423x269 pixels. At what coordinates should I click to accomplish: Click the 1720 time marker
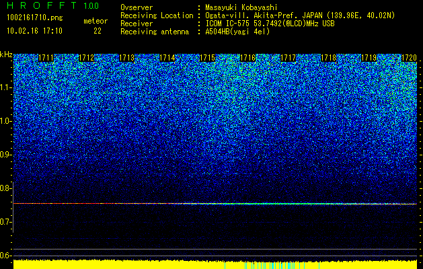tap(409, 58)
